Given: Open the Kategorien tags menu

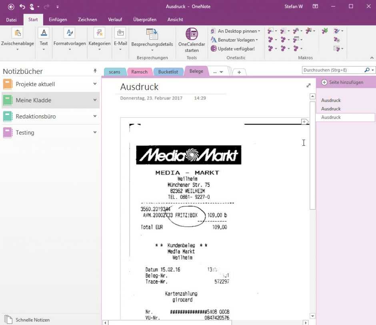Looking at the screenshot, I should (x=99, y=39).
